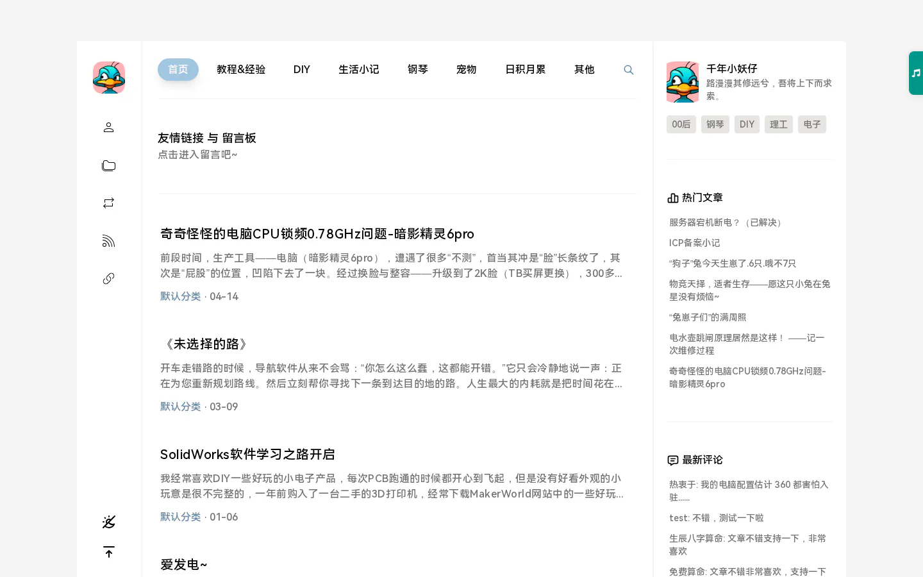
Task: Open article about CPU锁频0.78GHz问题
Action: 317,234
